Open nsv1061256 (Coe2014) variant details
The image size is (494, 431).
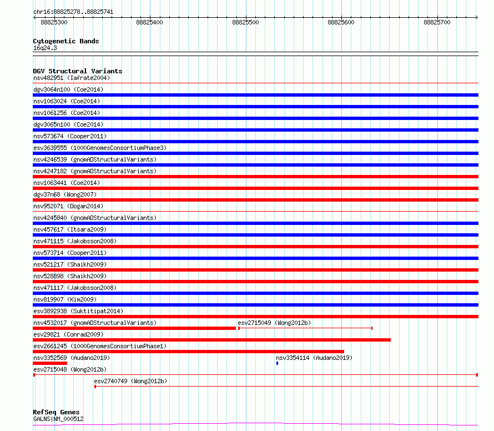[67, 113]
